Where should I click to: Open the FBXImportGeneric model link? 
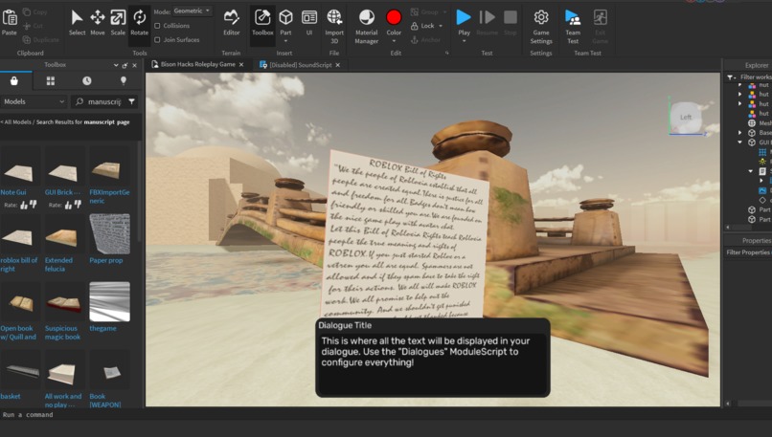coord(110,197)
